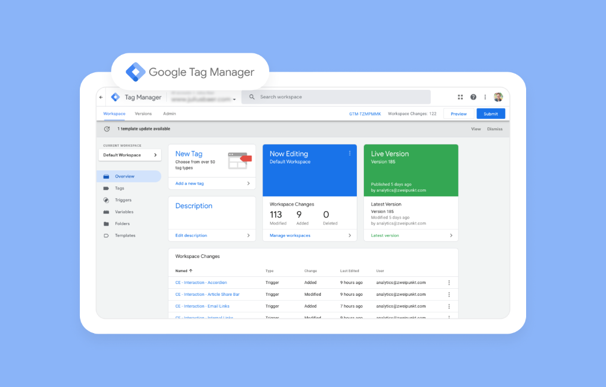Click the Submit button

pos(491,114)
